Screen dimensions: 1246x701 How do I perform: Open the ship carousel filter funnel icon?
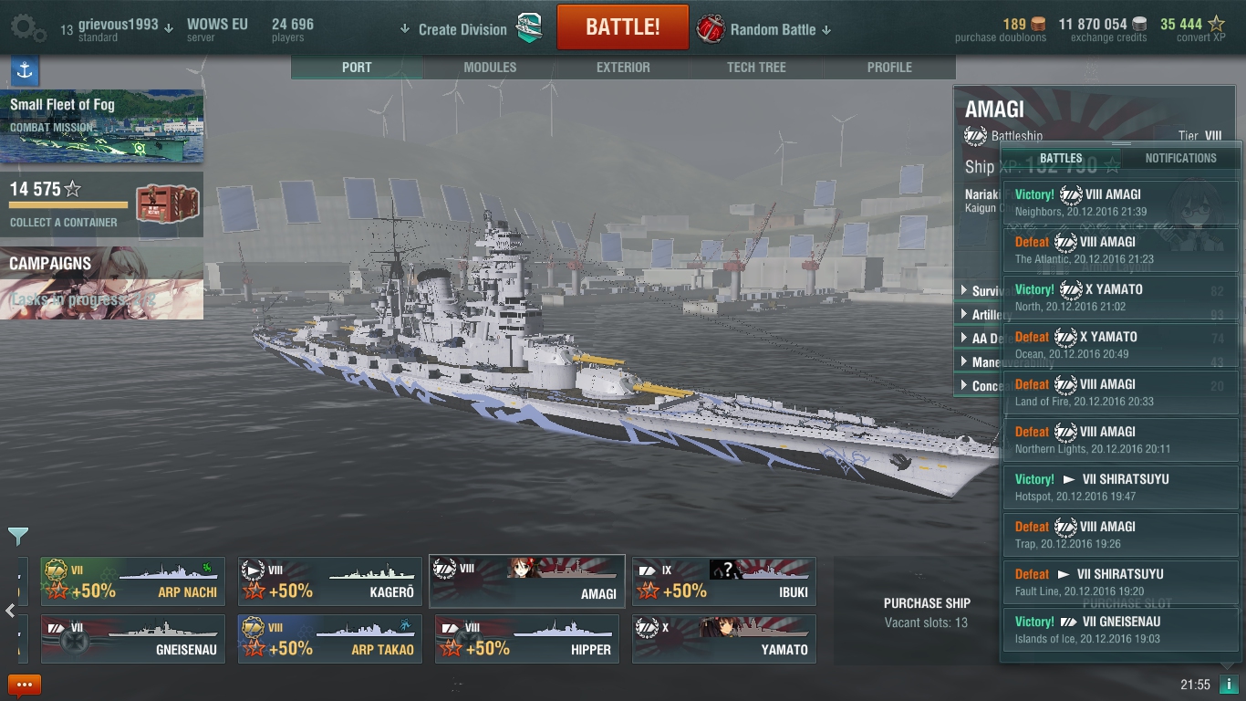[x=17, y=536]
